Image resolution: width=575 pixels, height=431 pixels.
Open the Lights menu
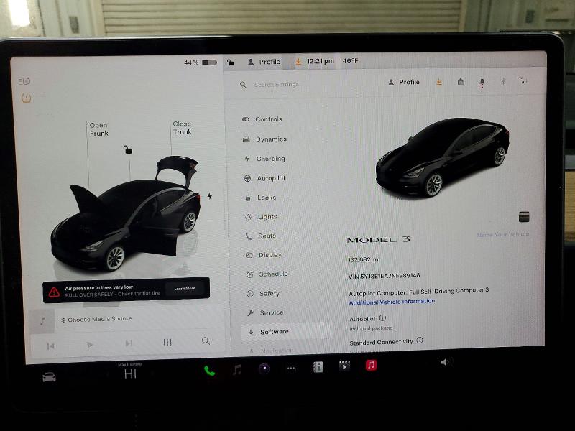pos(261,217)
